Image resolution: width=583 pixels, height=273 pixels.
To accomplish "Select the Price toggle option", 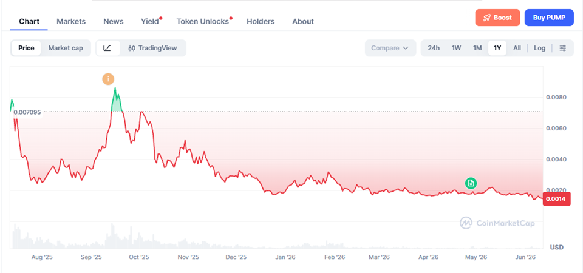I will pyautogui.click(x=26, y=48).
